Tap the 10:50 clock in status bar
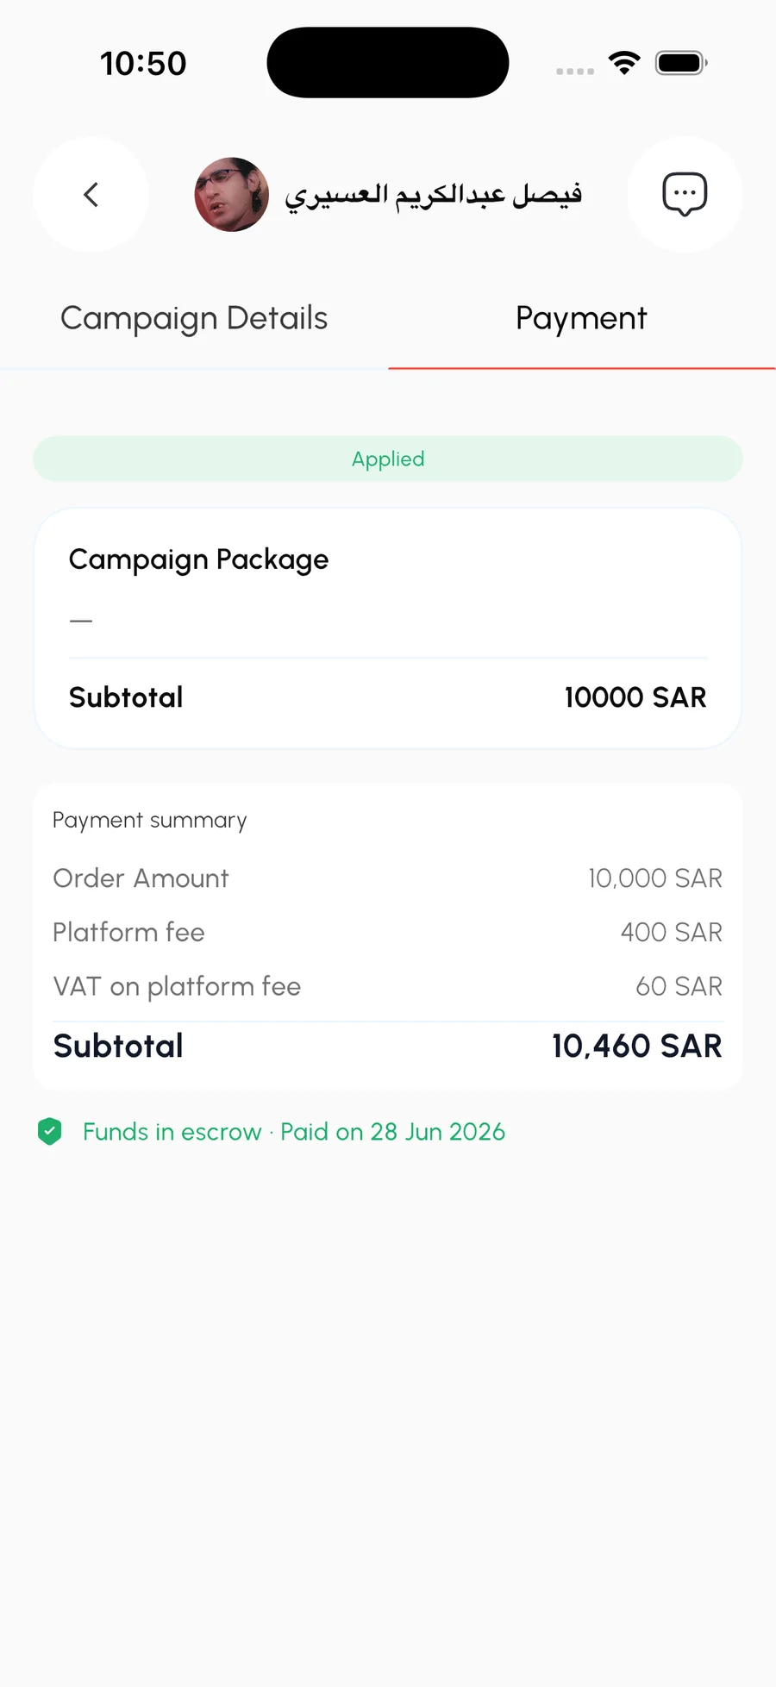776x1687 pixels. pos(143,63)
